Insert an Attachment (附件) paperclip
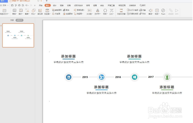193x123 pixels. click(x=143, y=14)
